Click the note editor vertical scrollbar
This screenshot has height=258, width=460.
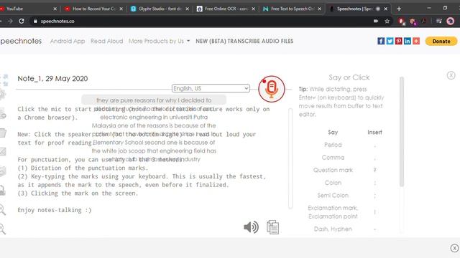coord(290,158)
